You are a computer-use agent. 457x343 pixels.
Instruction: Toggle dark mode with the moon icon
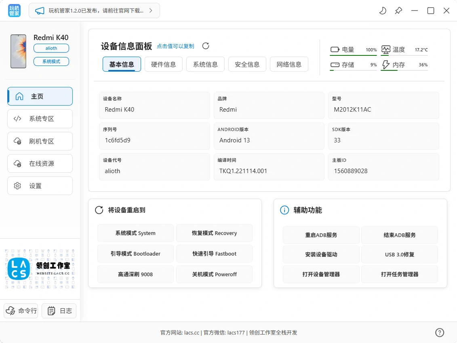coord(382,11)
